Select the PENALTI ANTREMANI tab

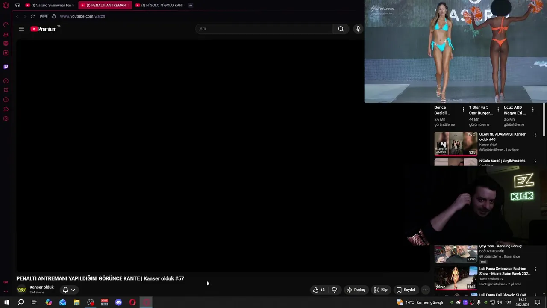tap(105, 5)
